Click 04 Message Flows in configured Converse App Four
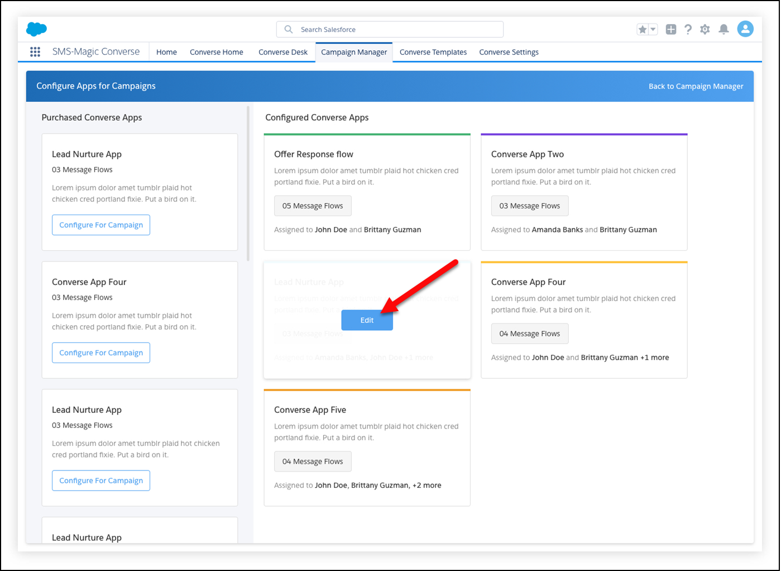This screenshot has width=781, height=571. [530, 334]
